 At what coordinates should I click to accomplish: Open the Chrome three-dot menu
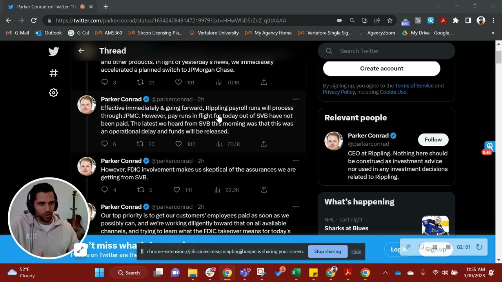(493, 20)
